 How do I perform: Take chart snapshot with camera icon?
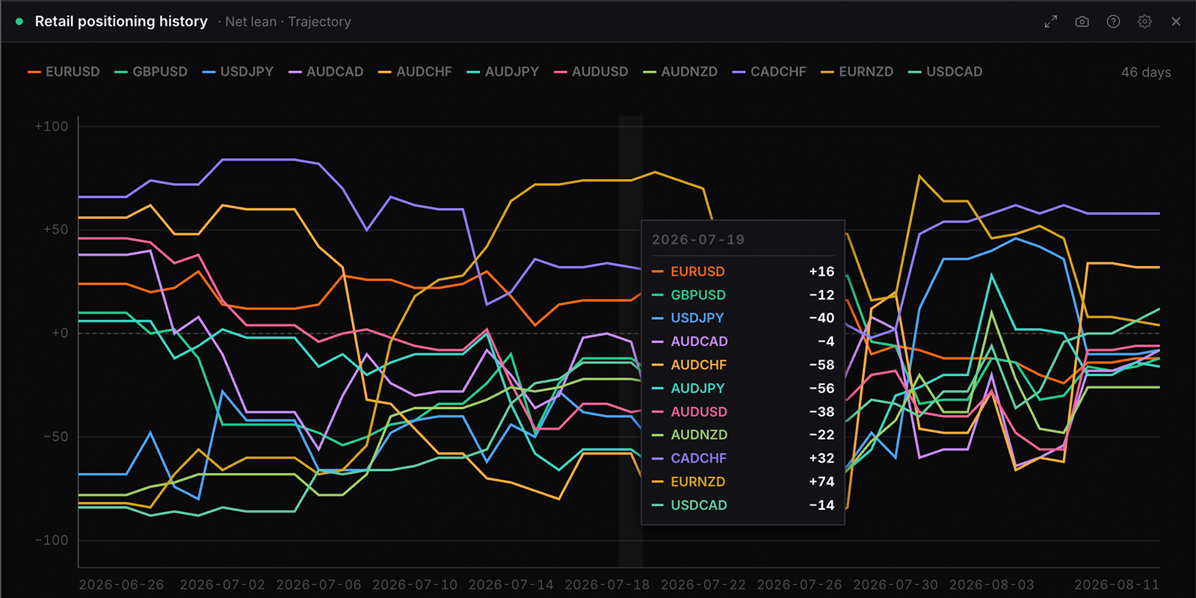1082,22
